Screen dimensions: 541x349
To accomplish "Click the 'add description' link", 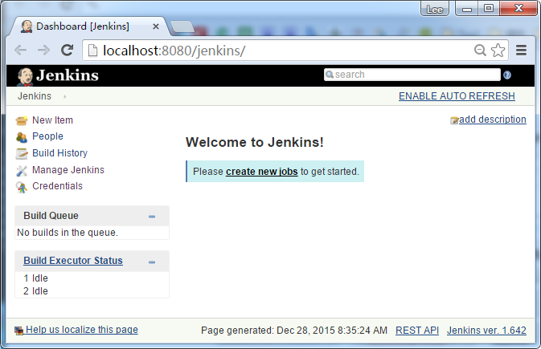I will [492, 120].
